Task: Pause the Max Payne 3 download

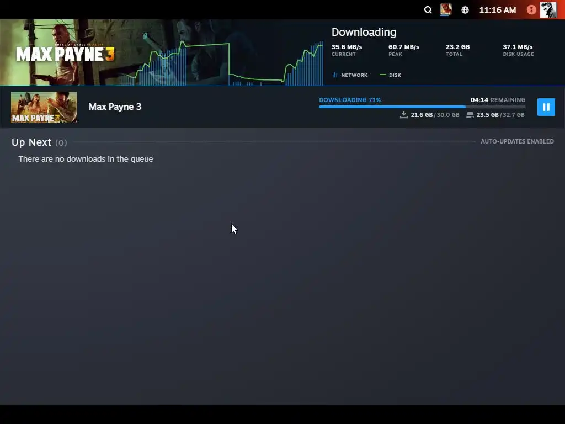Action: (546, 107)
